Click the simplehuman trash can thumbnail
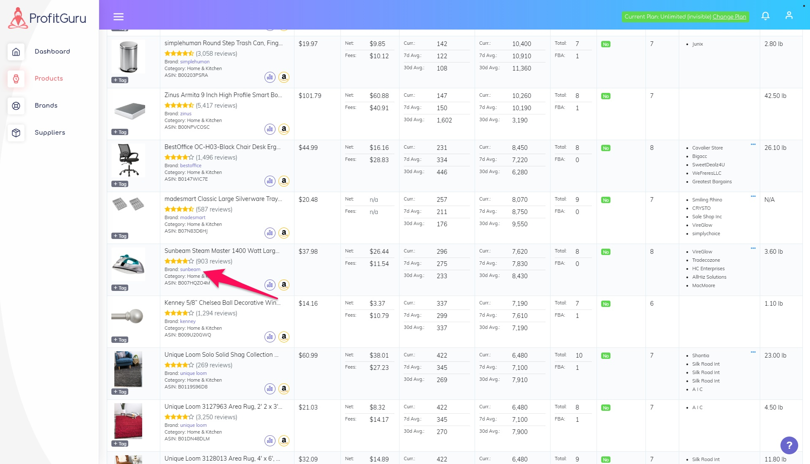This screenshot has width=810, height=464. tap(128, 57)
